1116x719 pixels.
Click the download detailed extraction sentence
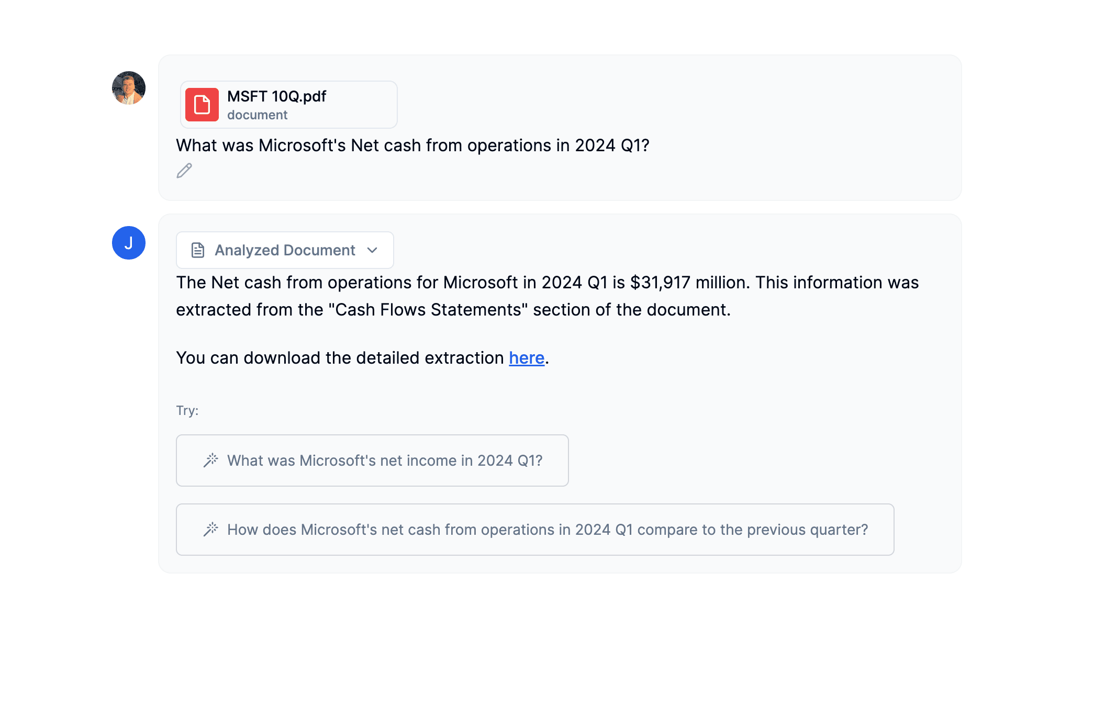point(340,358)
